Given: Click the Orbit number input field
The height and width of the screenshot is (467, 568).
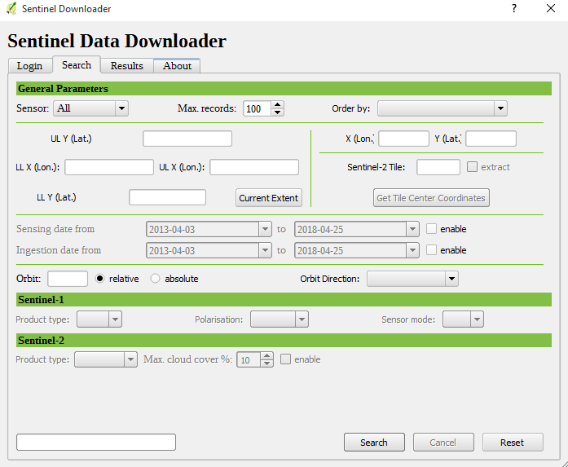Looking at the screenshot, I should 68,279.
